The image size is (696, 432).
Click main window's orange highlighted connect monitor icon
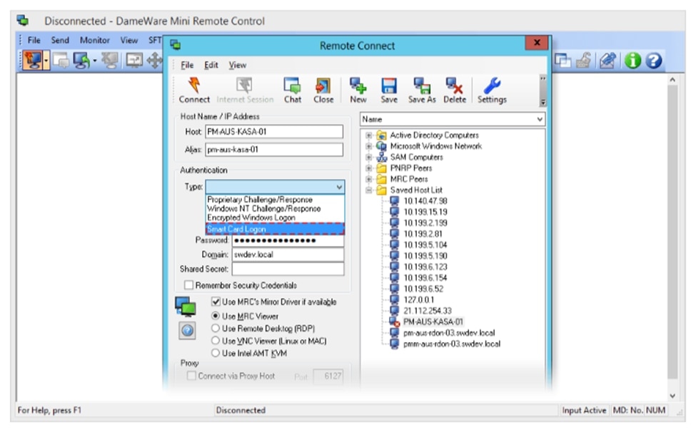pos(33,61)
